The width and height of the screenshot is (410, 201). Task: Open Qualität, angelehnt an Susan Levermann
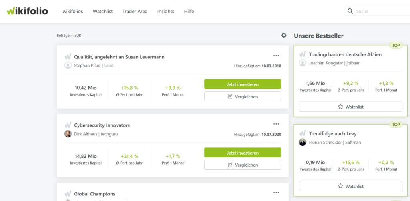click(x=119, y=57)
